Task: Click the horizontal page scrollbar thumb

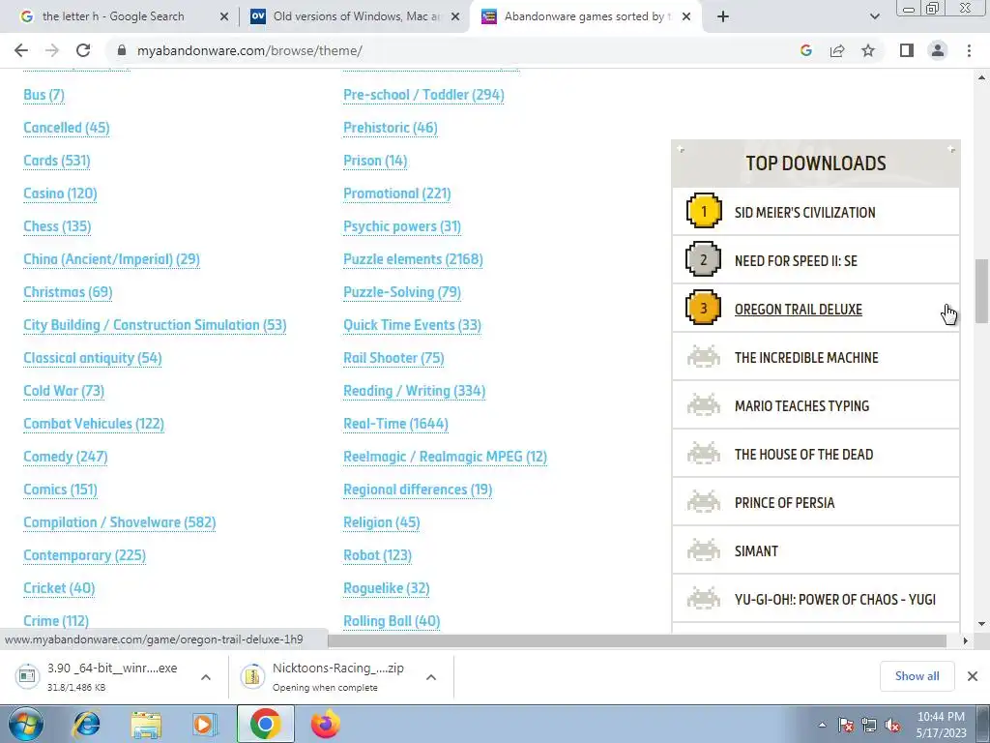Action: click(636, 640)
